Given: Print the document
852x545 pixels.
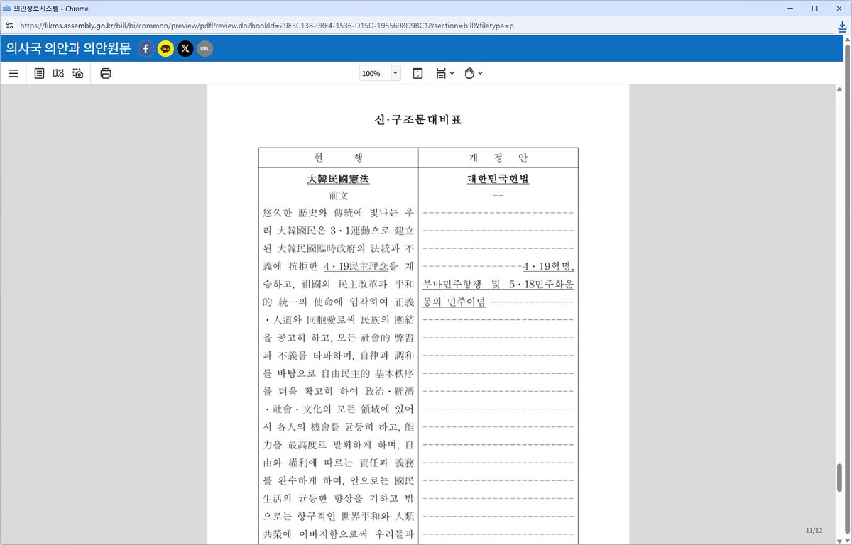Looking at the screenshot, I should 106,73.
